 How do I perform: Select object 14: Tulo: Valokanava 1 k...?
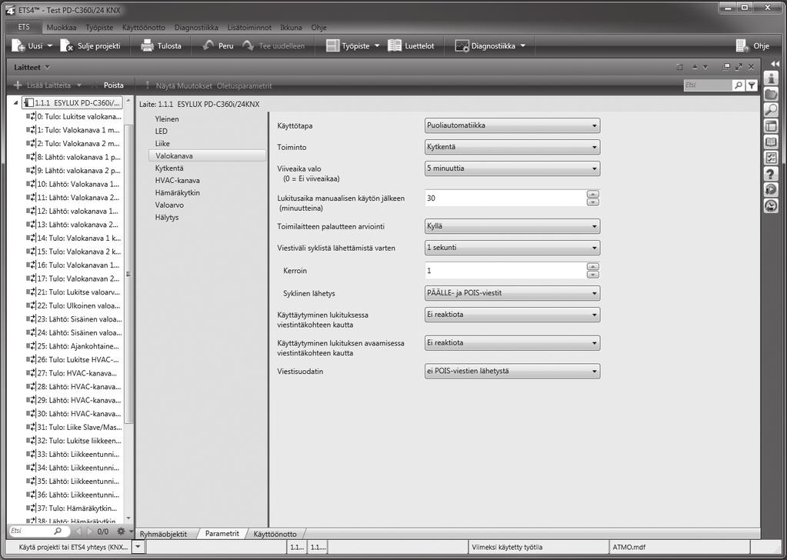[x=73, y=238]
